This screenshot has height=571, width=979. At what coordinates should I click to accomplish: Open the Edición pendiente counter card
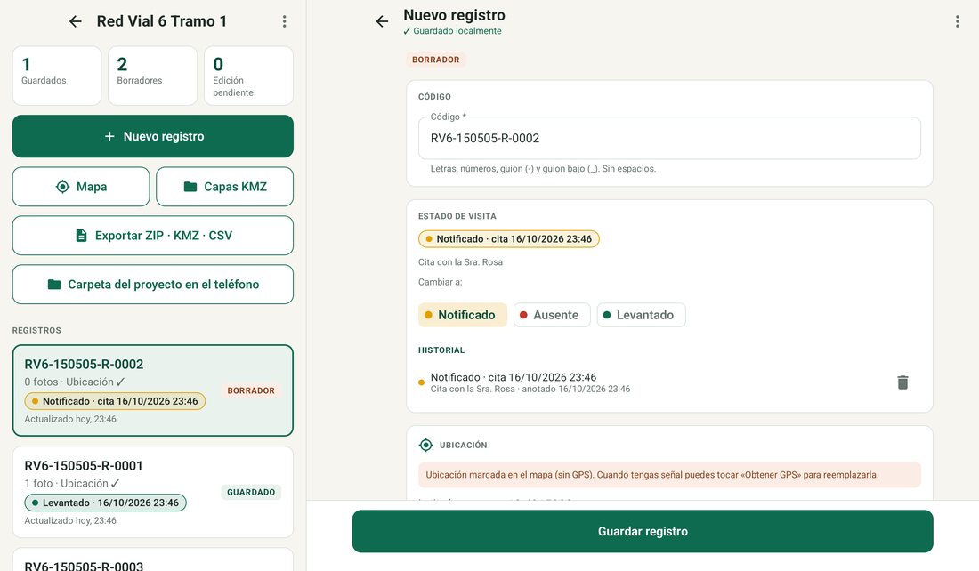pyautogui.click(x=248, y=76)
